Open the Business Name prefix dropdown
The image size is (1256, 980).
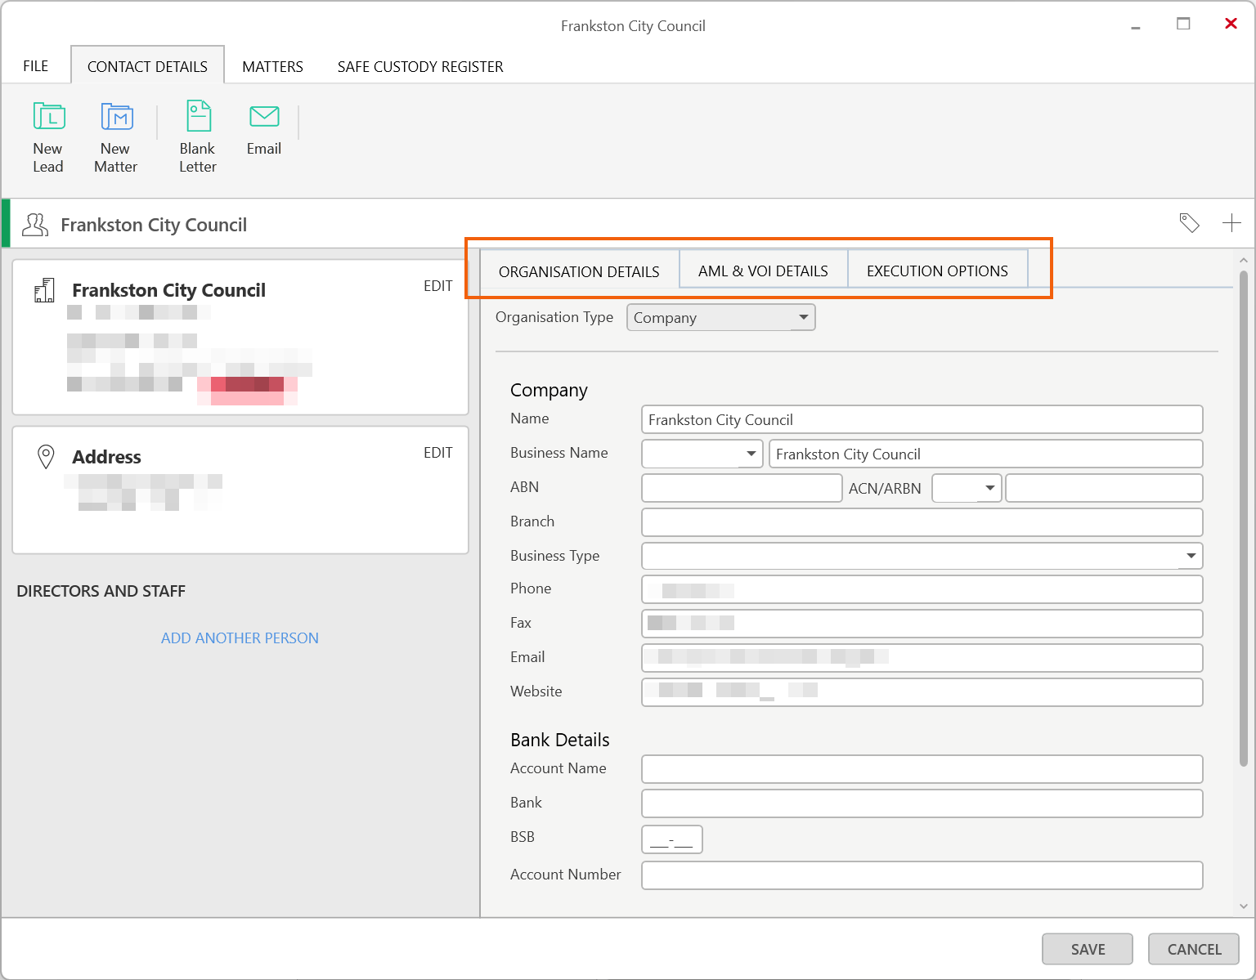751,454
